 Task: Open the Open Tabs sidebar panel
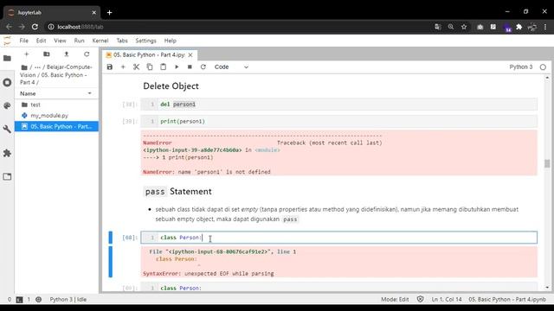(7, 176)
